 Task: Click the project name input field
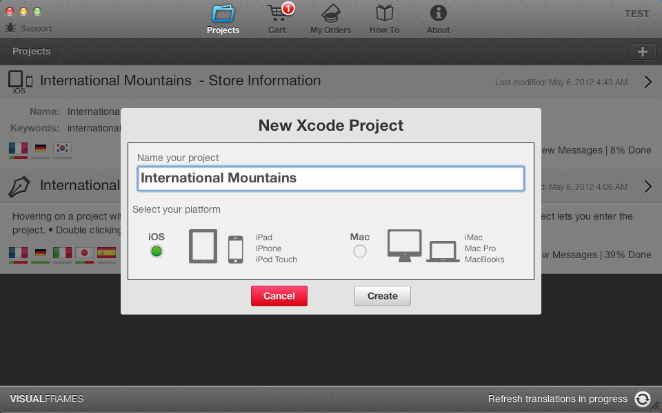pos(331,178)
